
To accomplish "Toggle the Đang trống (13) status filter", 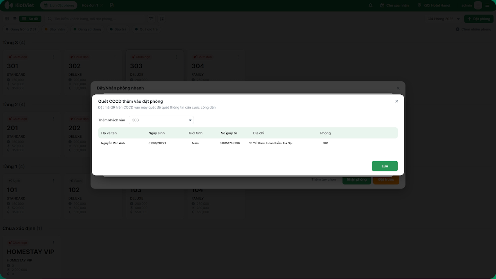I will pos(21,29).
